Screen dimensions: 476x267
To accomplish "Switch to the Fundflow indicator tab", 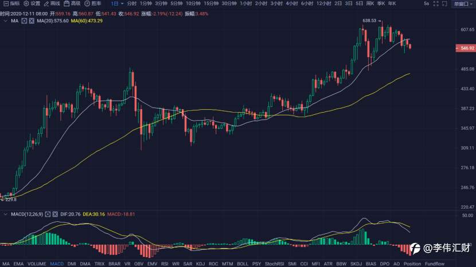I will pyautogui.click(x=435, y=264).
